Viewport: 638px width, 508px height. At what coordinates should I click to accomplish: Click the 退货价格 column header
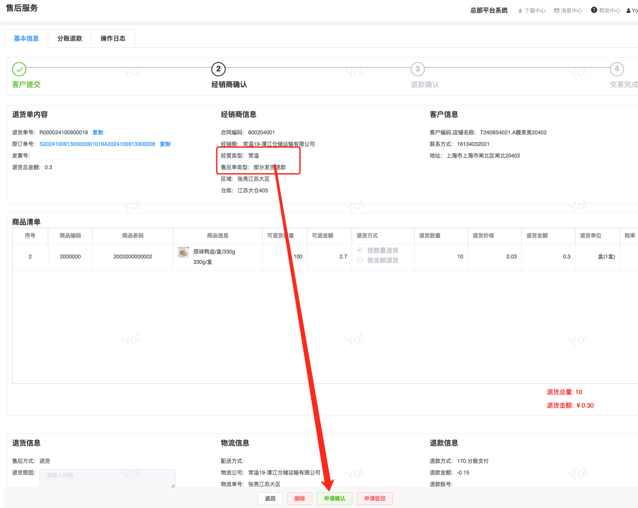(x=495, y=236)
